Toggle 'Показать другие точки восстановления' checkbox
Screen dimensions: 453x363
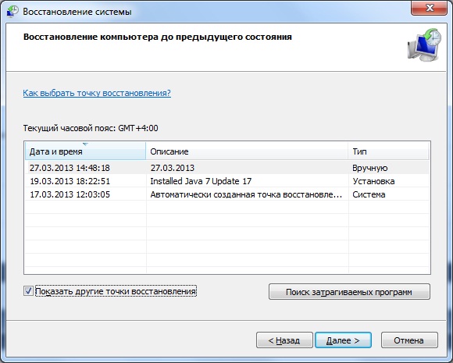pos(28,291)
